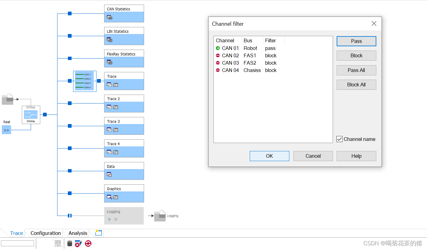Image resolution: width=427 pixels, height=249 pixels.
Task: Open the LIN Statistics block window icon
Action: (109, 40)
